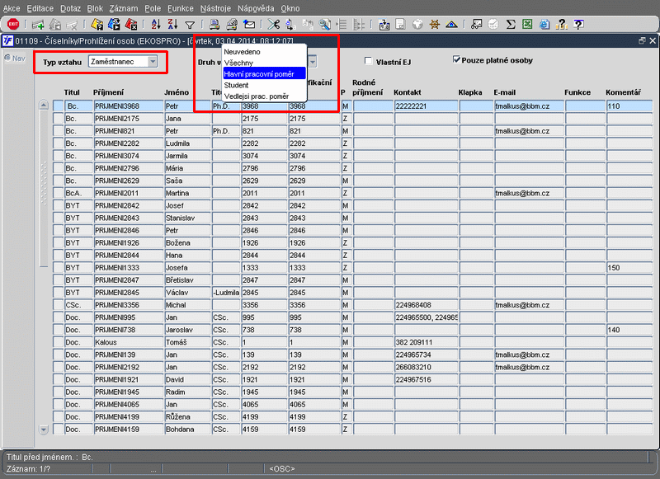Click the insert record icon with green plus
Image resolution: width=660 pixels, height=479 pixels.
click(38, 25)
